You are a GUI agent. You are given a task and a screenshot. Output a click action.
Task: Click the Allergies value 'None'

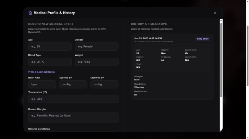pos(137,80)
